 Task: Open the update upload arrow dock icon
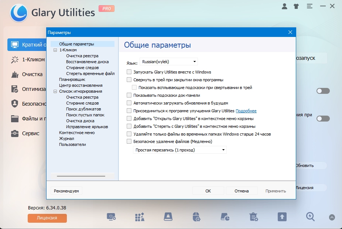coord(282,217)
